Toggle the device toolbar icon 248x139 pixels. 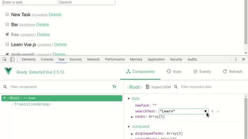click(x=12, y=59)
